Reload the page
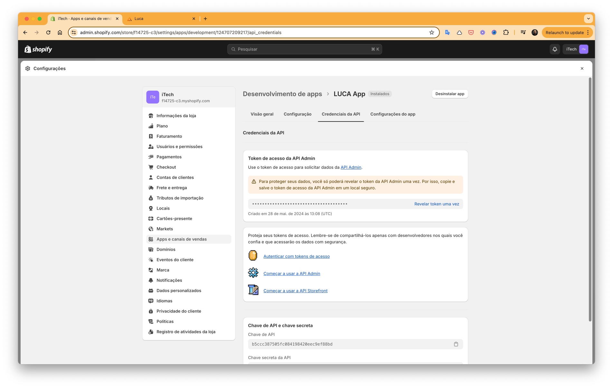The image size is (613, 388). click(48, 32)
